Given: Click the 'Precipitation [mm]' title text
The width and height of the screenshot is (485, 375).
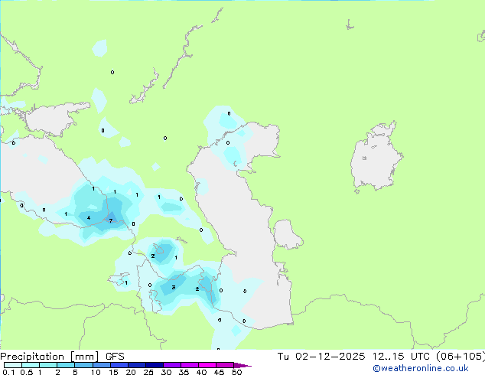Looking at the screenshot, I should [x=49, y=357].
